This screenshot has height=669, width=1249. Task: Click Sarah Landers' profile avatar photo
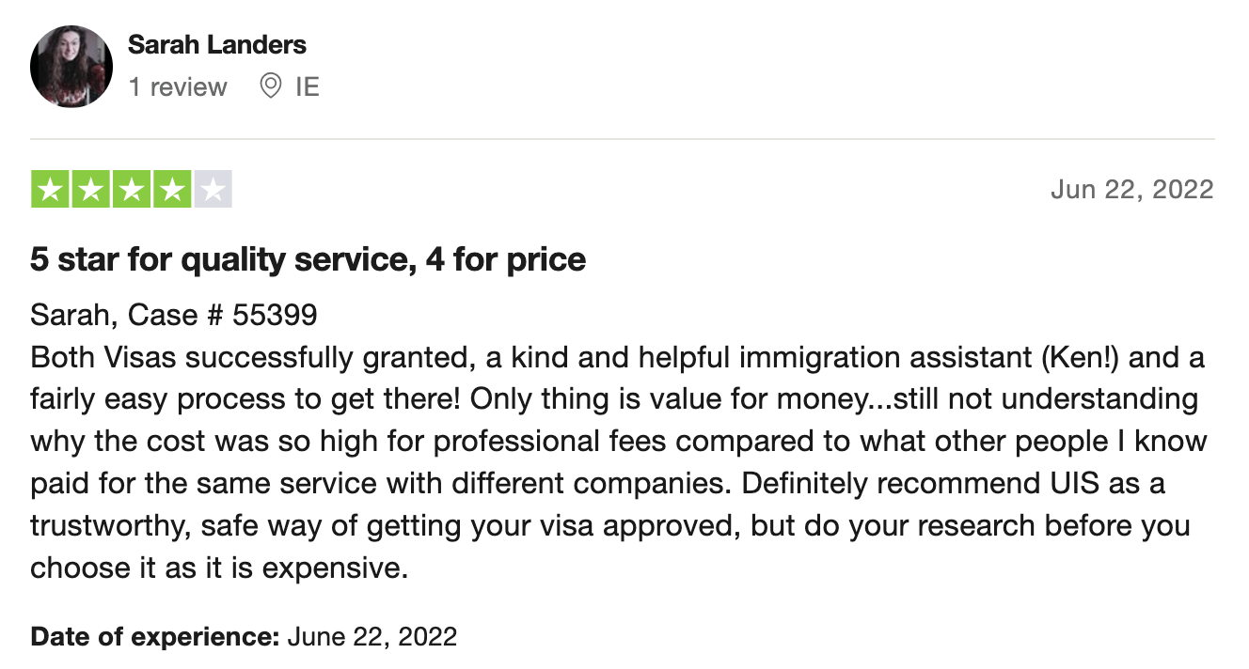[71, 66]
